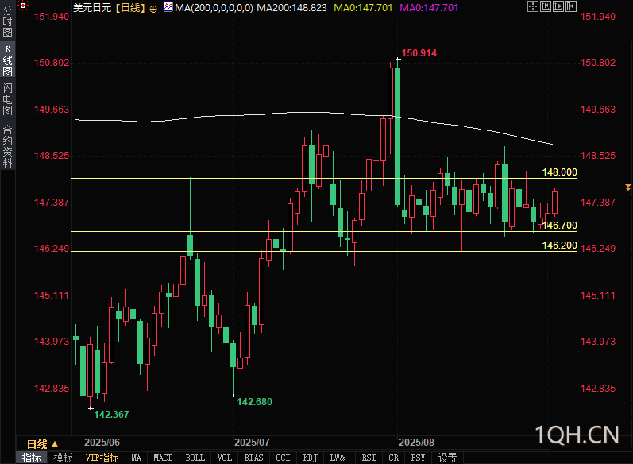Click the 148.000 yellow horizontal line label
Screen dimensions: 633x464
click(x=559, y=172)
